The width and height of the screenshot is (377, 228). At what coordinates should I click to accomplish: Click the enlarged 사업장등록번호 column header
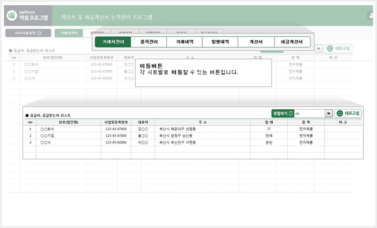pyautogui.click(x=116, y=122)
